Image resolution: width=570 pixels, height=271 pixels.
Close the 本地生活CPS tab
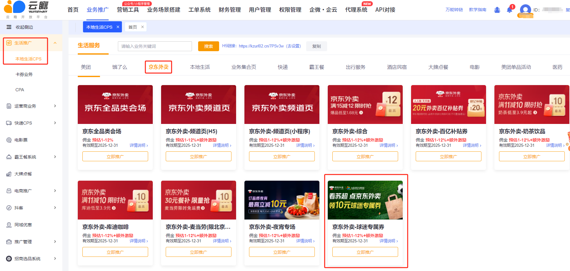(118, 27)
